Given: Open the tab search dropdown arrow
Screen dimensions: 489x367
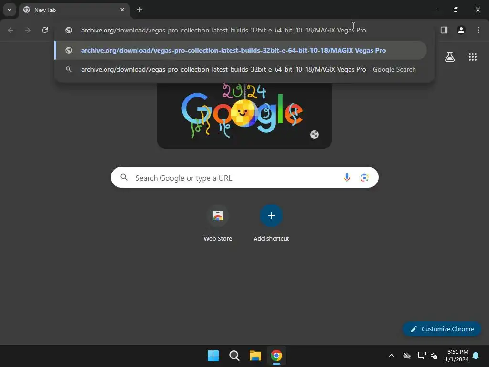Looking at the screenshot, I should pyautogui.click(x=10, y=10).
